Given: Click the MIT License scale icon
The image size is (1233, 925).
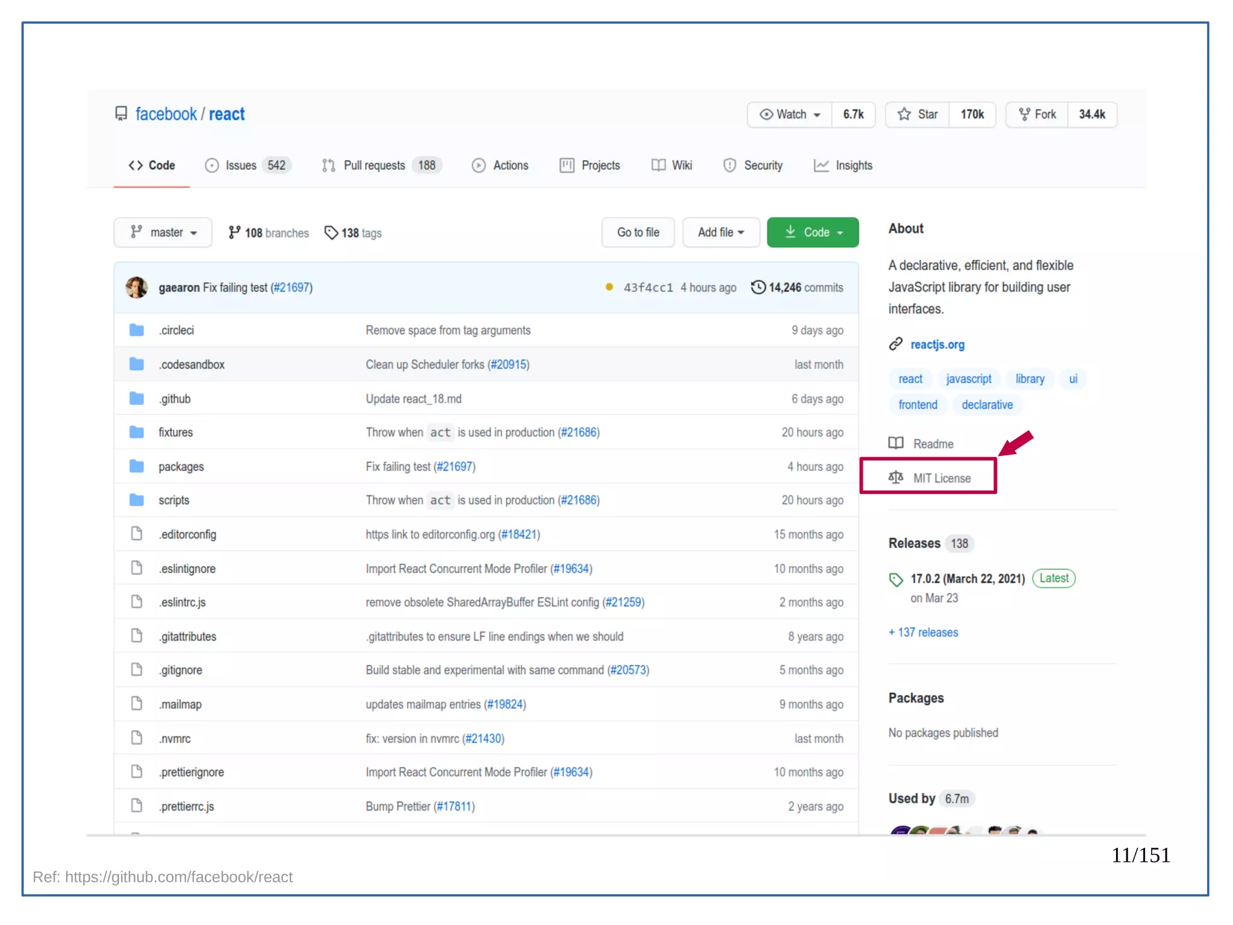Looking at the screenshot, I should (896, 478).
